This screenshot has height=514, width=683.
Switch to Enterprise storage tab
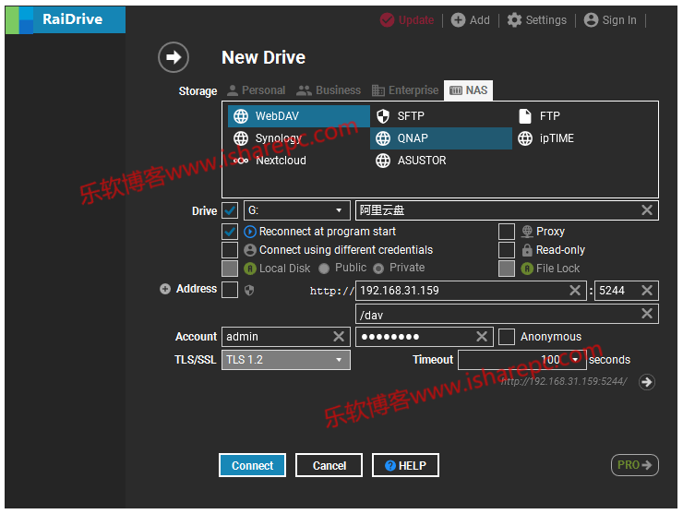point(405,90)
